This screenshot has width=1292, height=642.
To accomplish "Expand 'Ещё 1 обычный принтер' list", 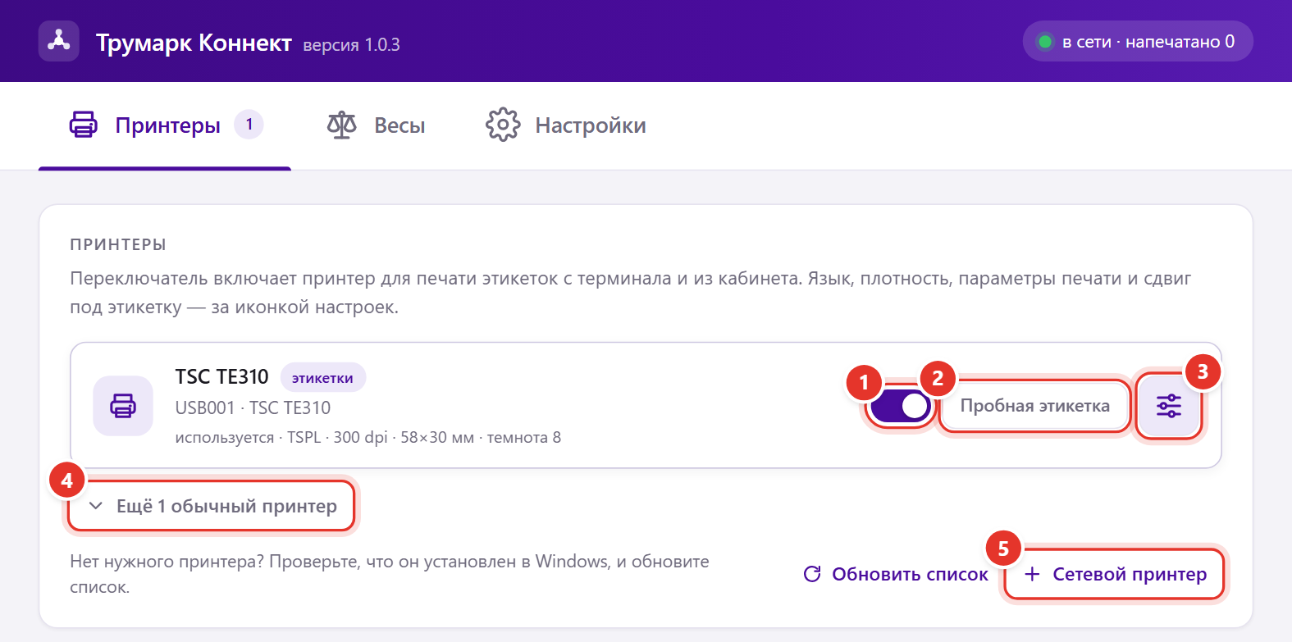I will click(211, 506).
